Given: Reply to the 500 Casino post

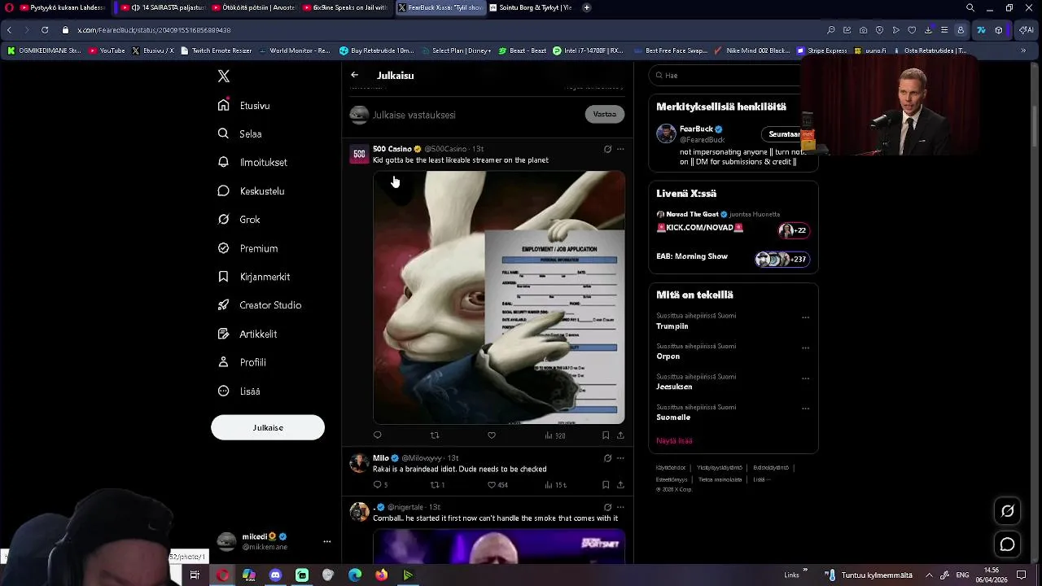Looking at the screenshot, I should click(377, 435).
